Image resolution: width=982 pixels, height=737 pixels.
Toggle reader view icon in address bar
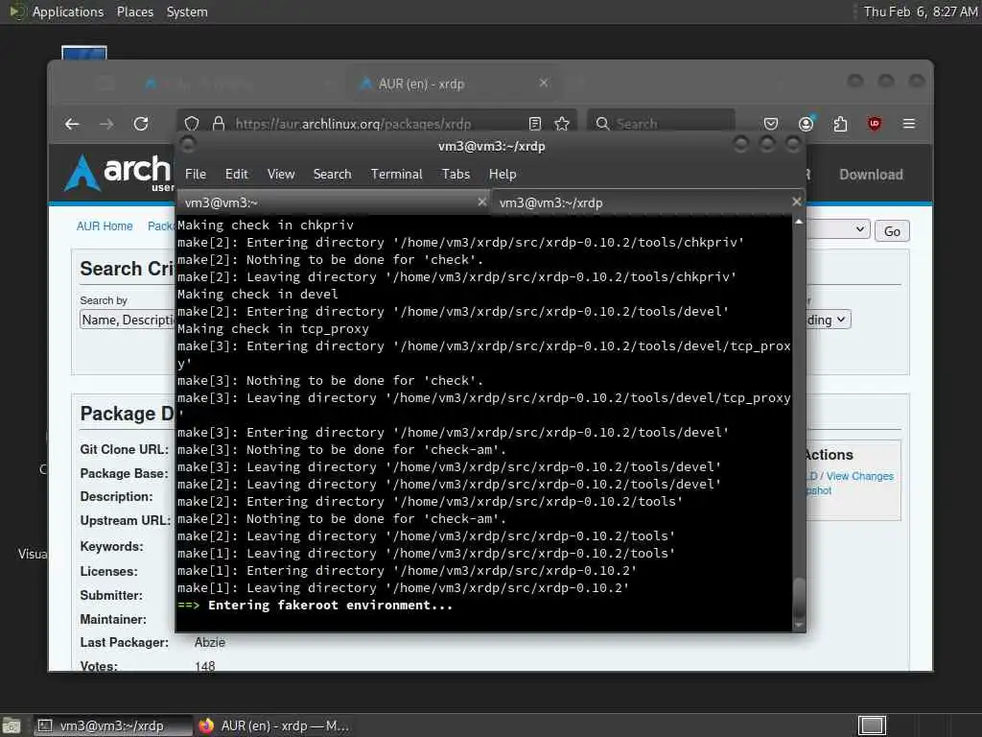[535, 124]
